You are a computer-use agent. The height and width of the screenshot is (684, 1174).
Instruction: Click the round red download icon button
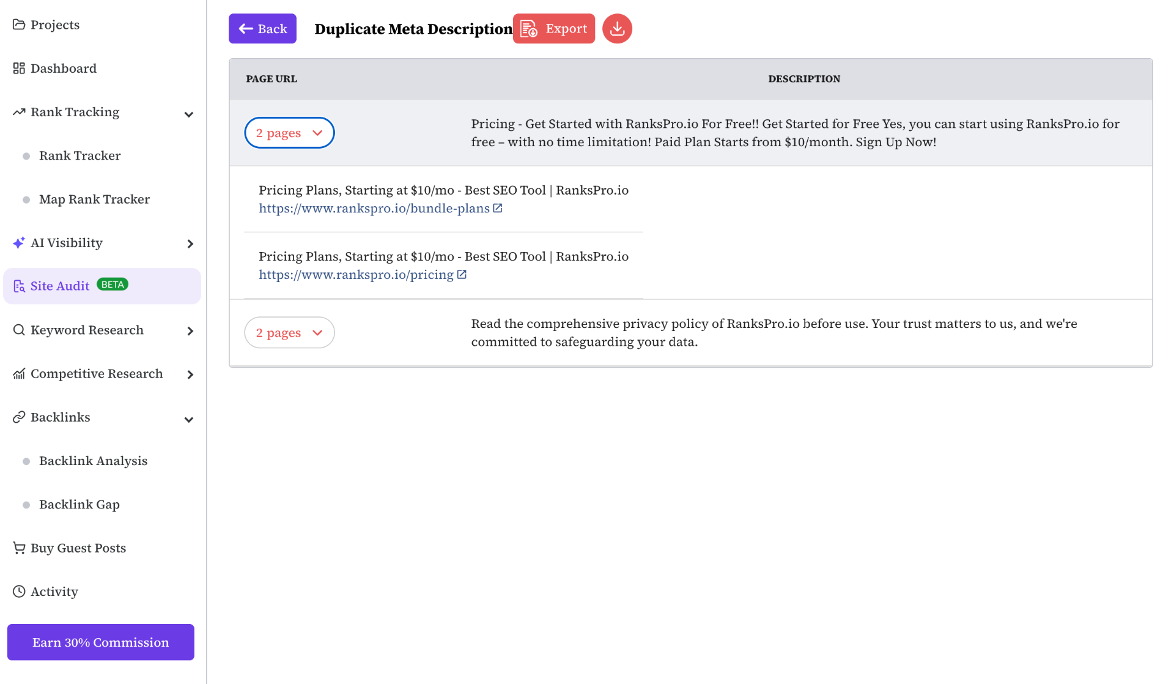click(617, 29)
